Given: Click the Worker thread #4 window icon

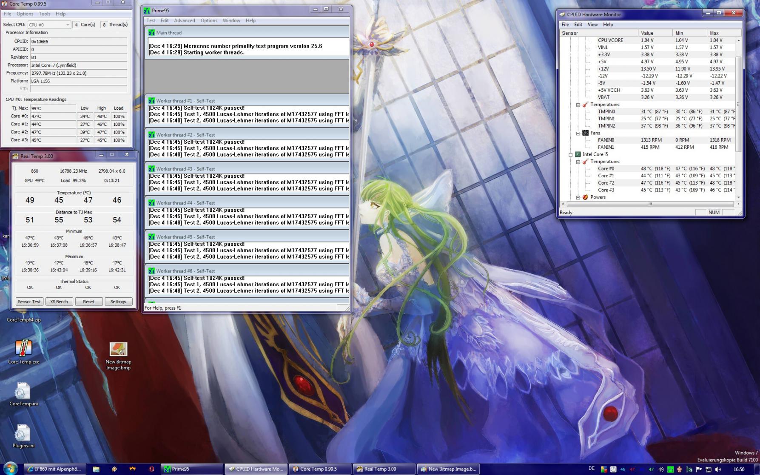Looking at the screenshot, I should coord(151,203).
